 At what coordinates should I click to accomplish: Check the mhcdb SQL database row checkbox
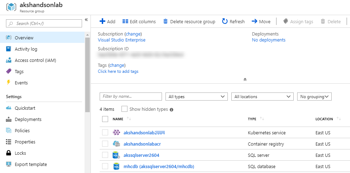(x=105, y=166)
